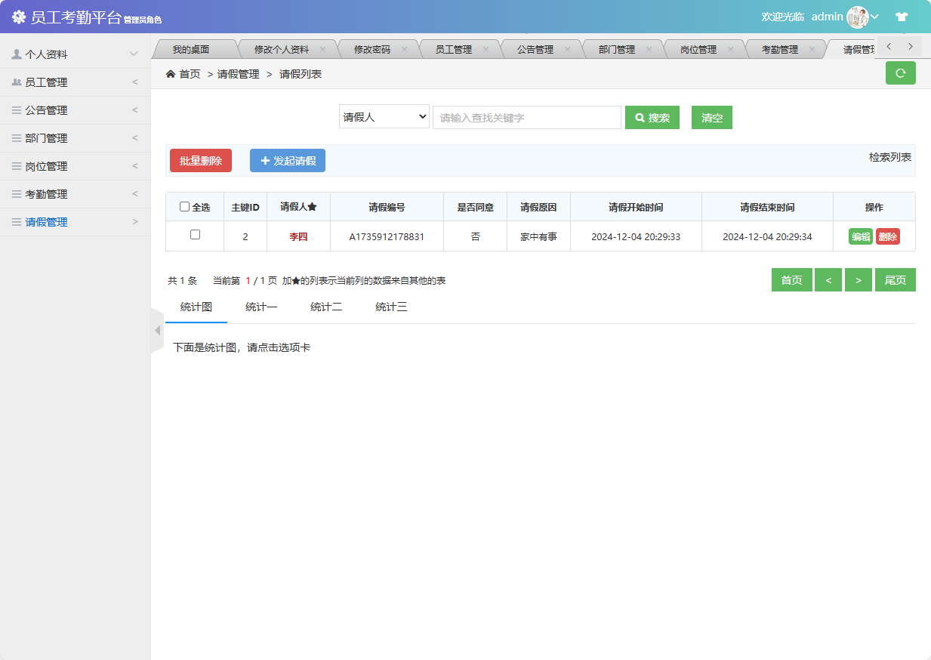Select the checkbox for 李四's leave record

tap(194, 236)
